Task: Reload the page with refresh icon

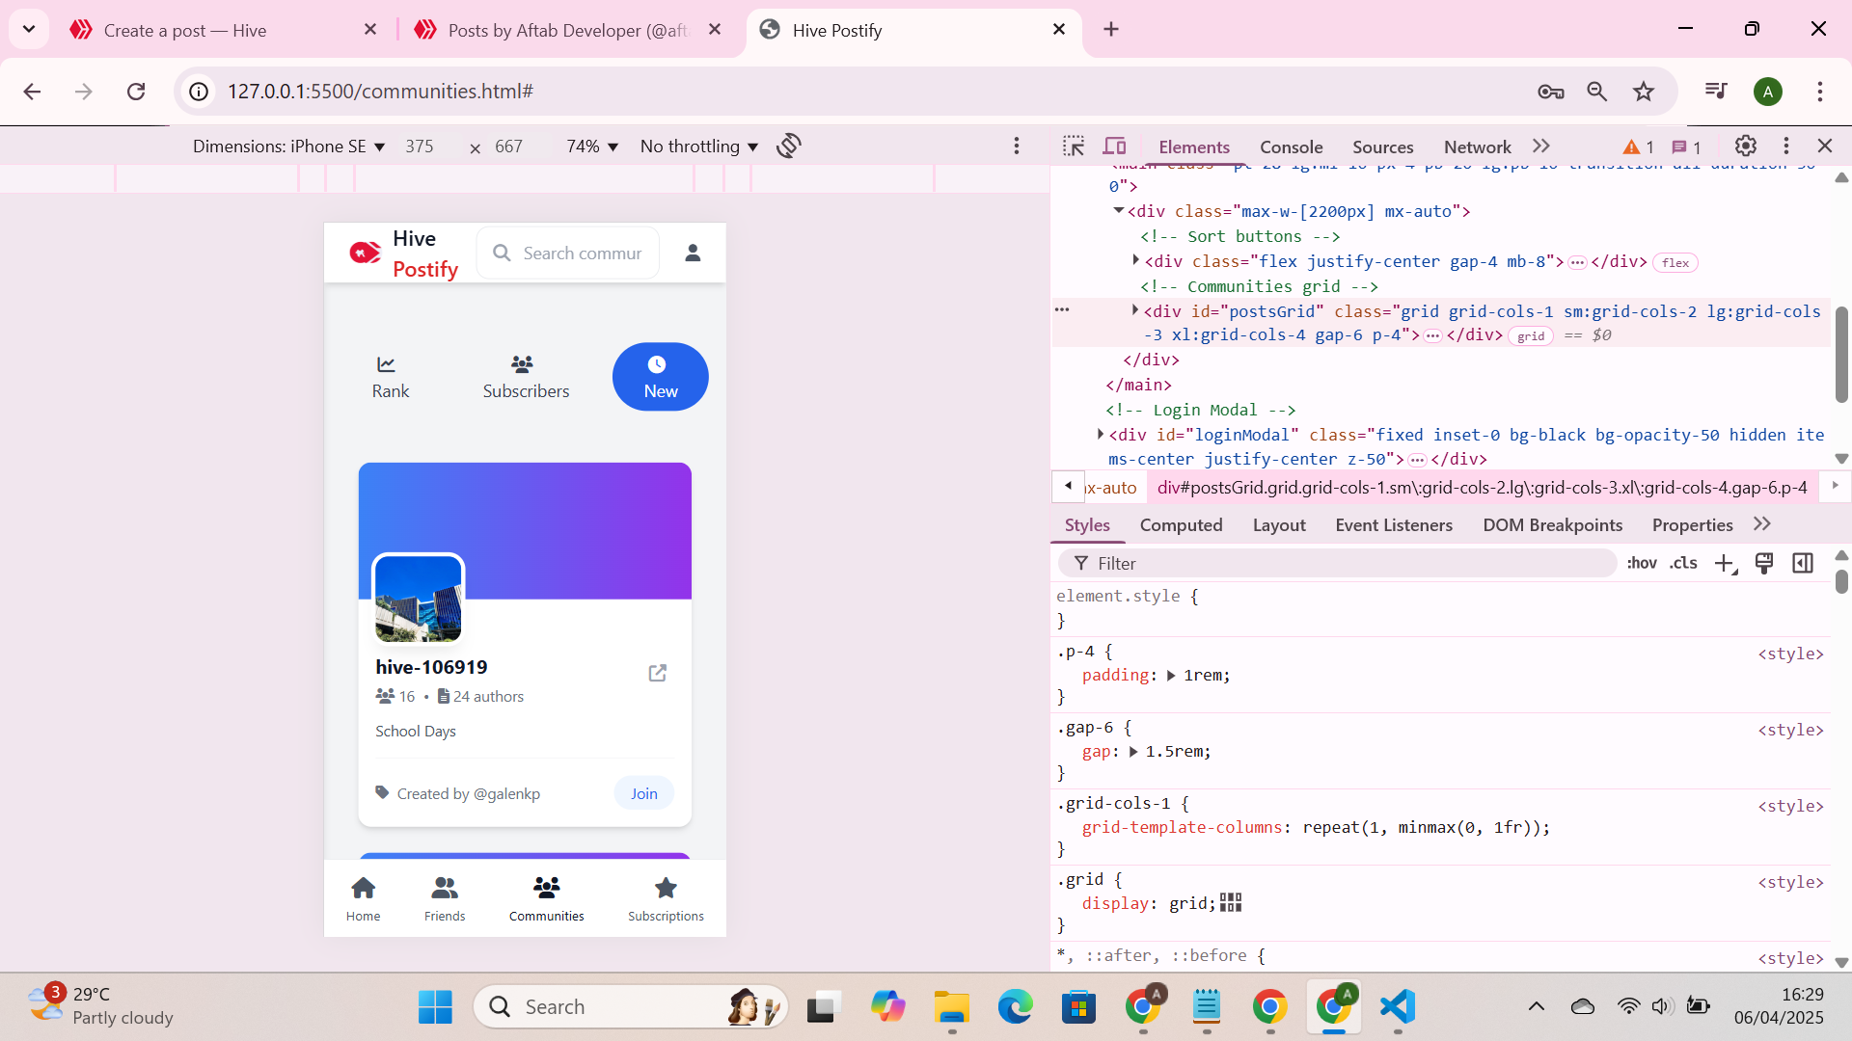Action: (136, 91)
